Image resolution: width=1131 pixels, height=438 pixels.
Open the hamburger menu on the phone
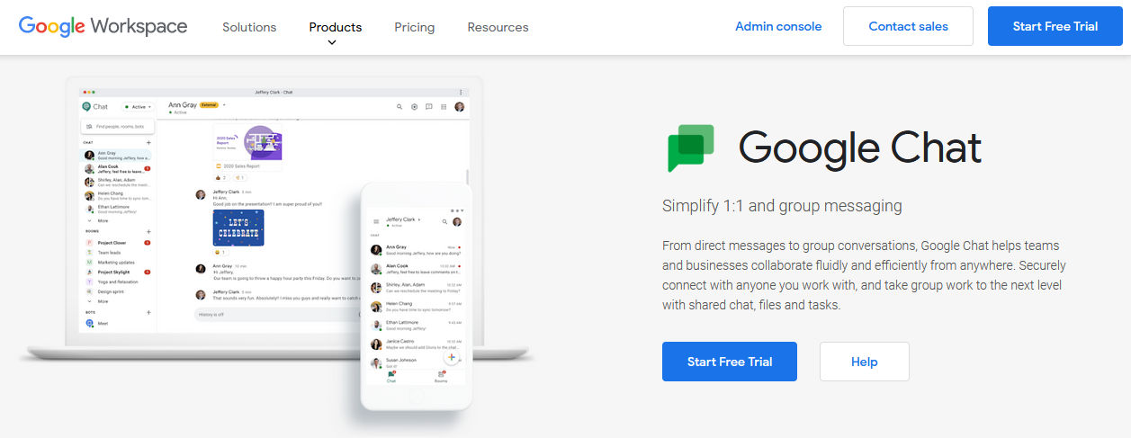pyautogui.click(x=376, y=221)
